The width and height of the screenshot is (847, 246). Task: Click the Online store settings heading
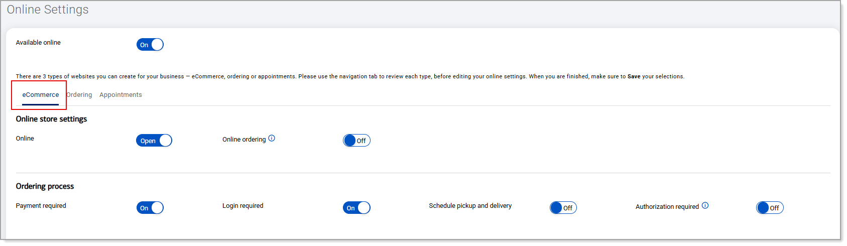[51, 119]
